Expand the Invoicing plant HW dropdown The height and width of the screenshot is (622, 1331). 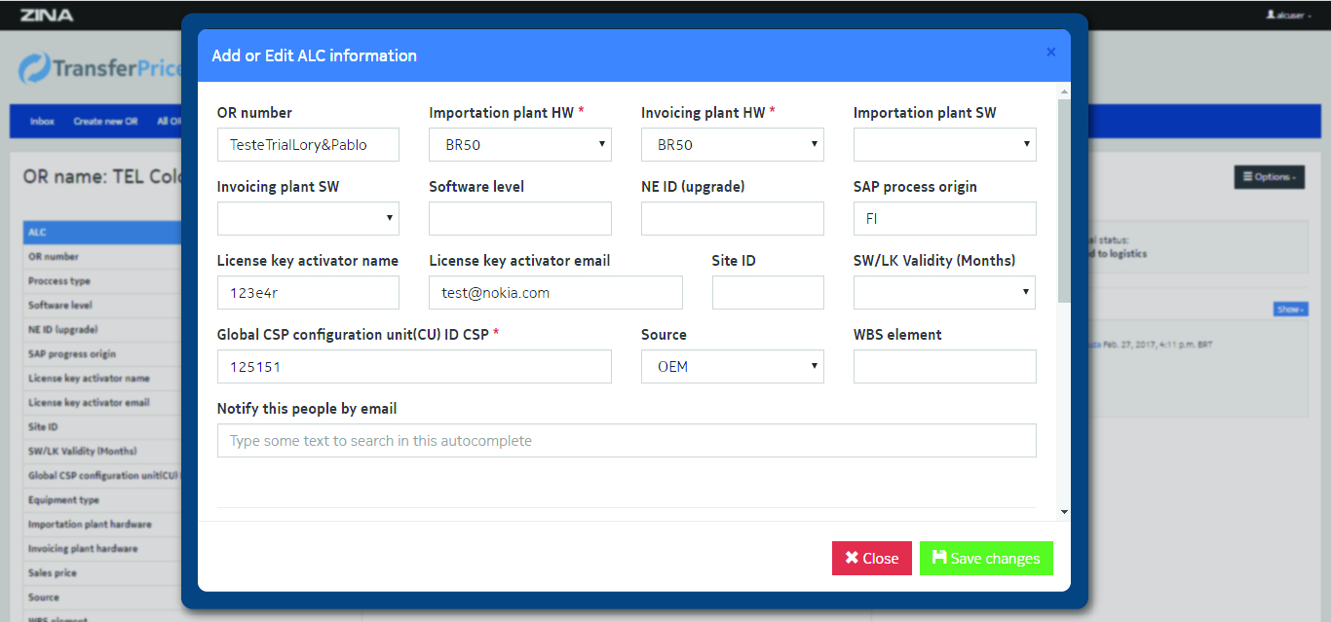point(732,145)
